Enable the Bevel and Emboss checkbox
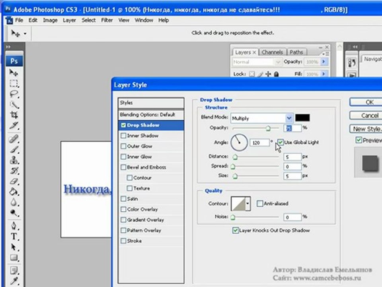Screen dimensions: 382x287 pyautogui.click(x=123, y=167)
